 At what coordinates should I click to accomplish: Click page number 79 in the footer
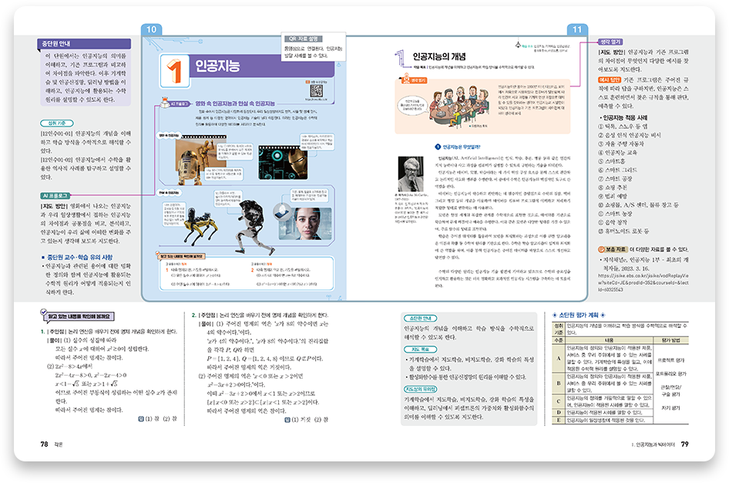685,444
